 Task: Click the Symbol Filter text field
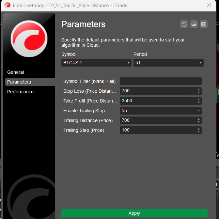point(161,81)
